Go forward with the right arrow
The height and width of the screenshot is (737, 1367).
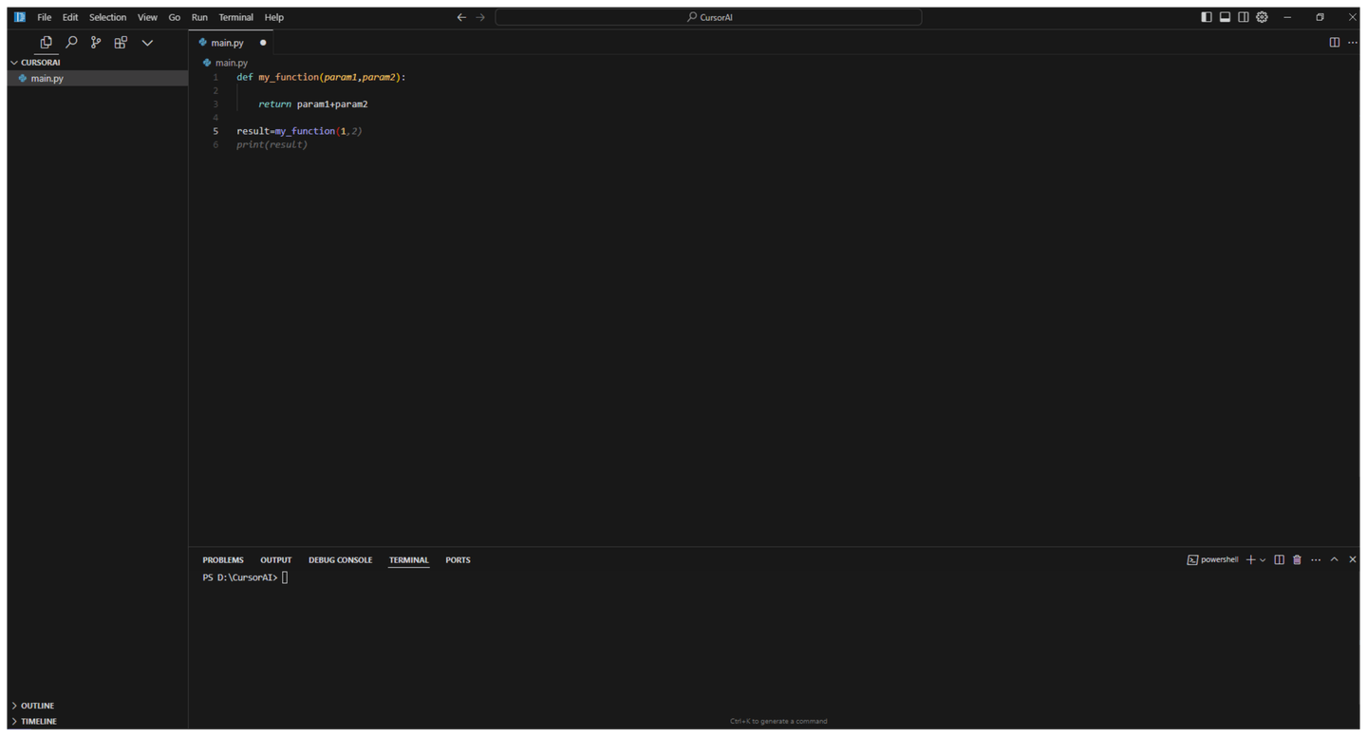(x=480, y=17)
